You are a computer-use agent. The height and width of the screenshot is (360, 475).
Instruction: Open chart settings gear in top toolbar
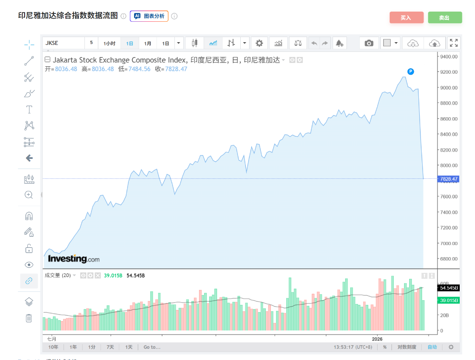point(259,43)
